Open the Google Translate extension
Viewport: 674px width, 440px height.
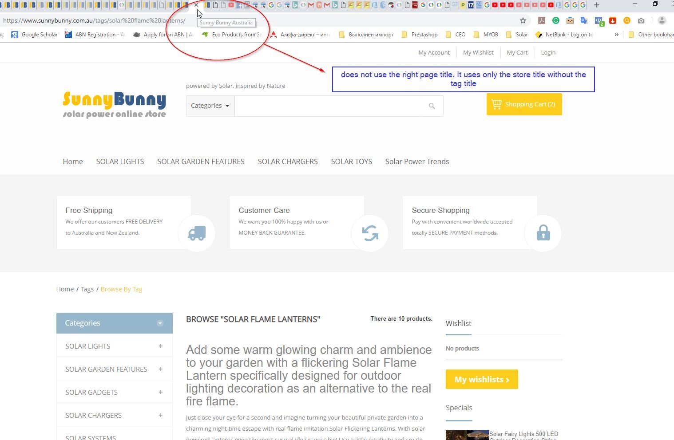pyautogui.click(x=584, y=20)
